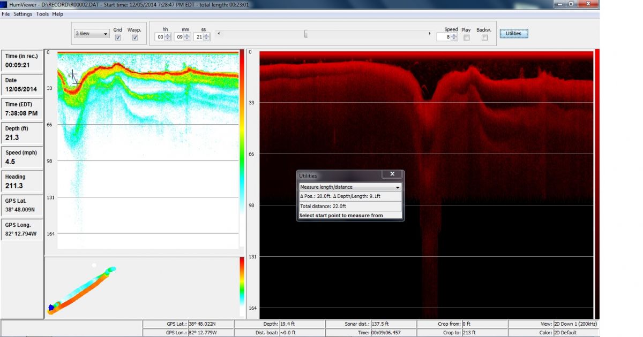Open the Tools menu
Viewport: 643px width, 337px height.
point(42,14)
